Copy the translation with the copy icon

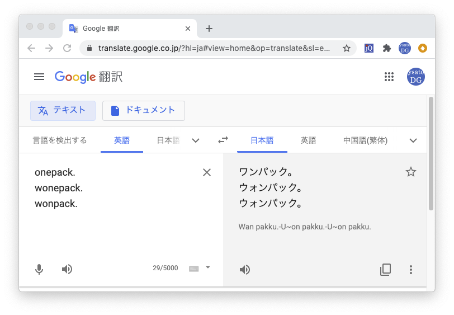click(385, 270)
